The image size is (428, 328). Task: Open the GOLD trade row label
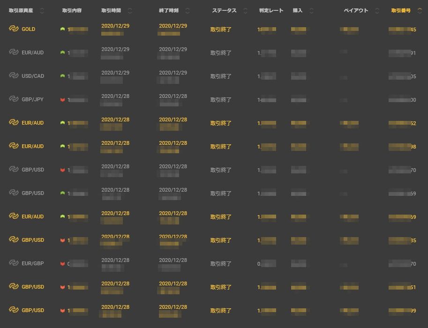click(28, 29)
